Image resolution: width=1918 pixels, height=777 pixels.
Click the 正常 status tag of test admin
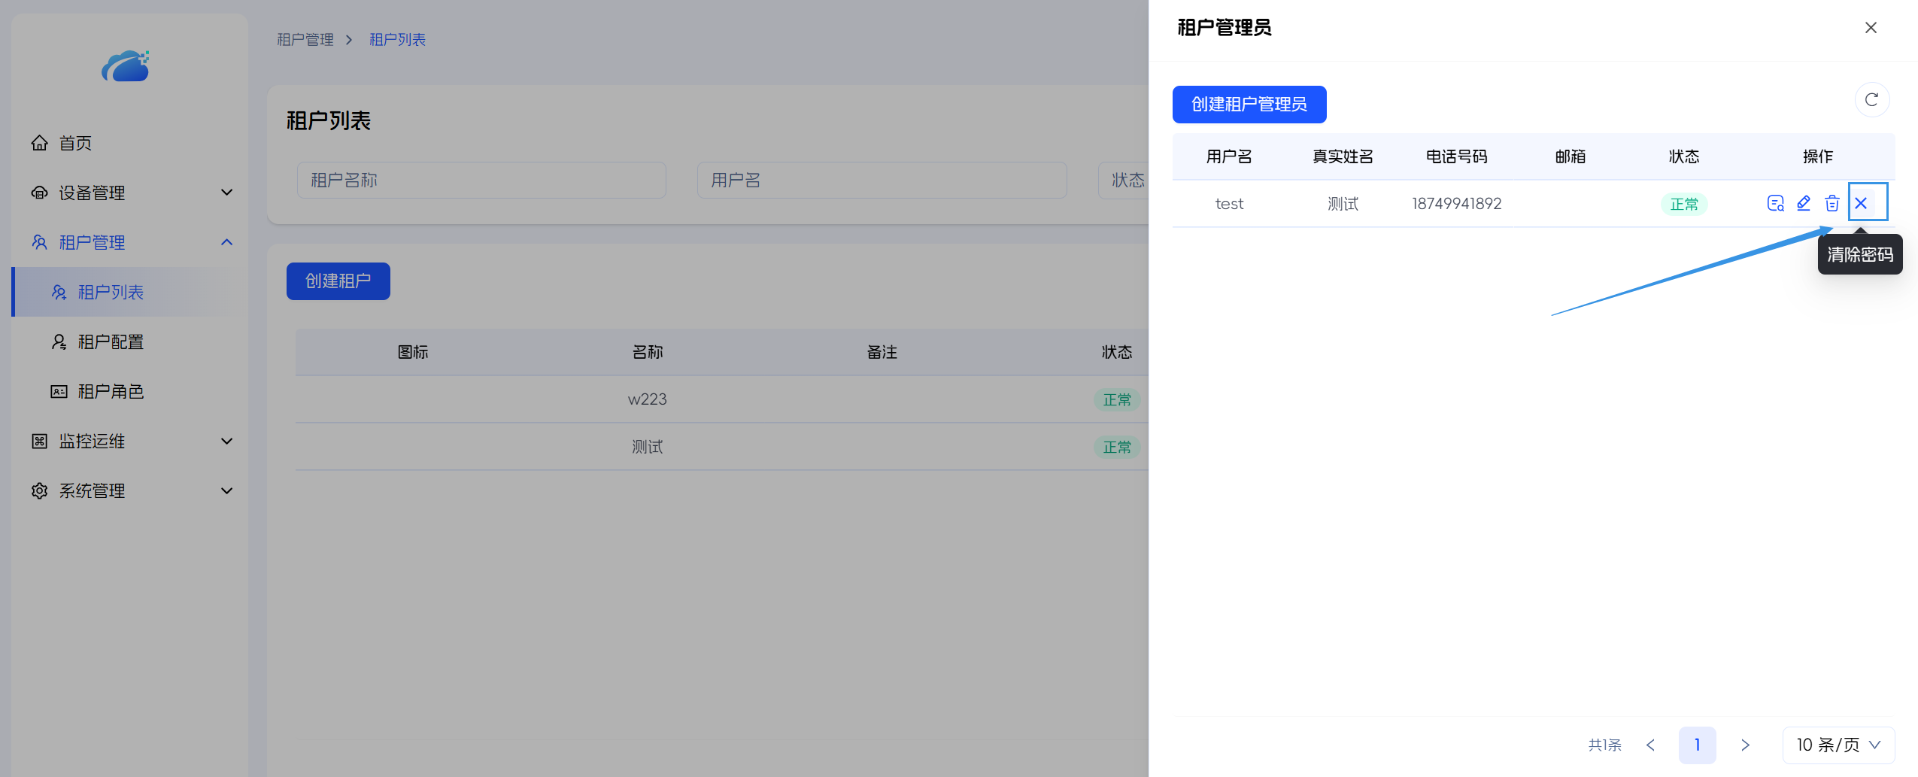(x=1684, y=204)
